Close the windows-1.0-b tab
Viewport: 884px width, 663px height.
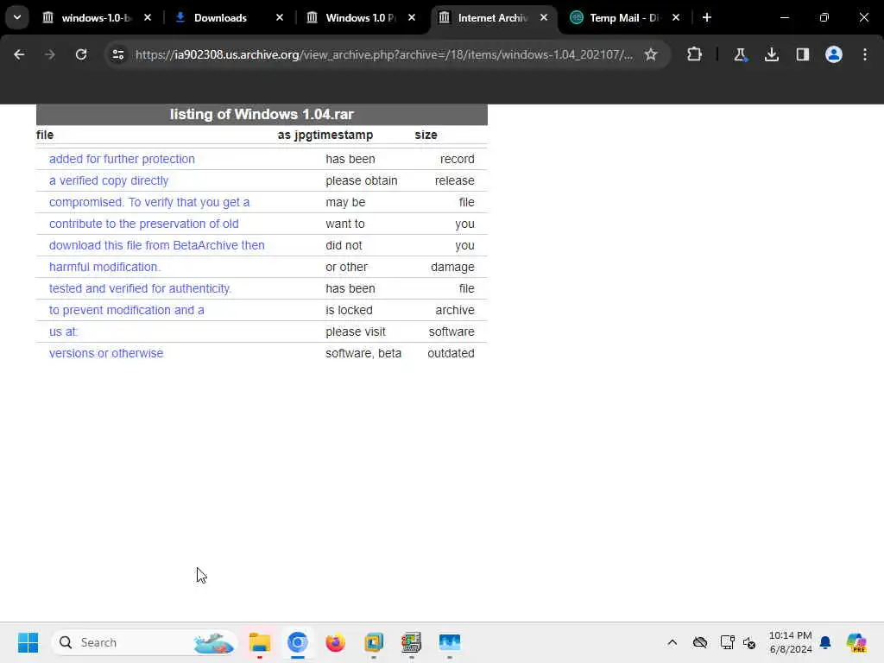click(x=148, y=17)
